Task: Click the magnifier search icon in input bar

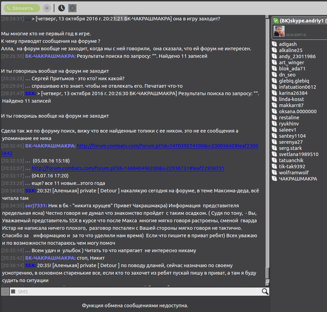Action: 265,292
